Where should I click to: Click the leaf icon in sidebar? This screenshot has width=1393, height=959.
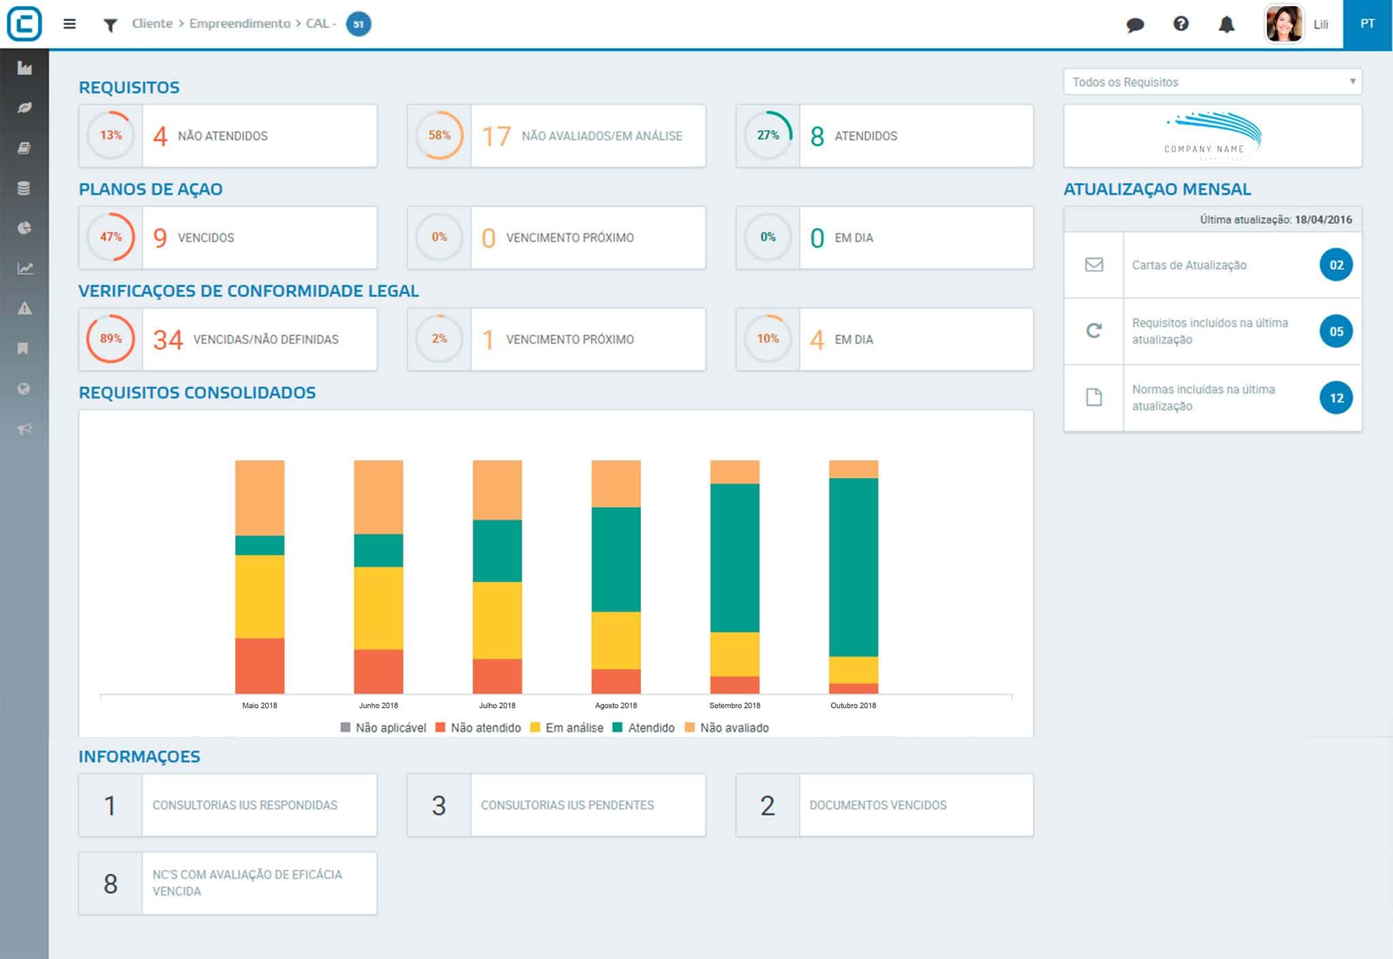pos(24,108)
